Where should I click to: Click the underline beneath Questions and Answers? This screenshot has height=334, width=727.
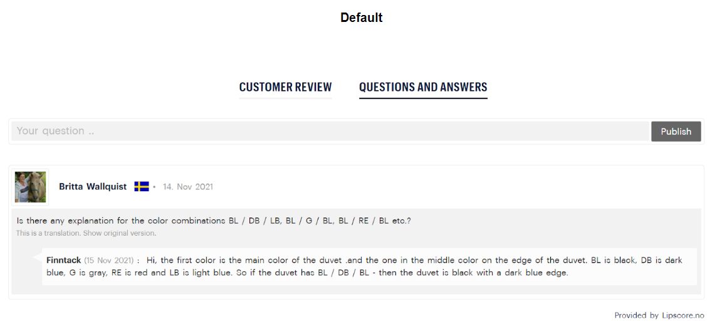point(423,98)
